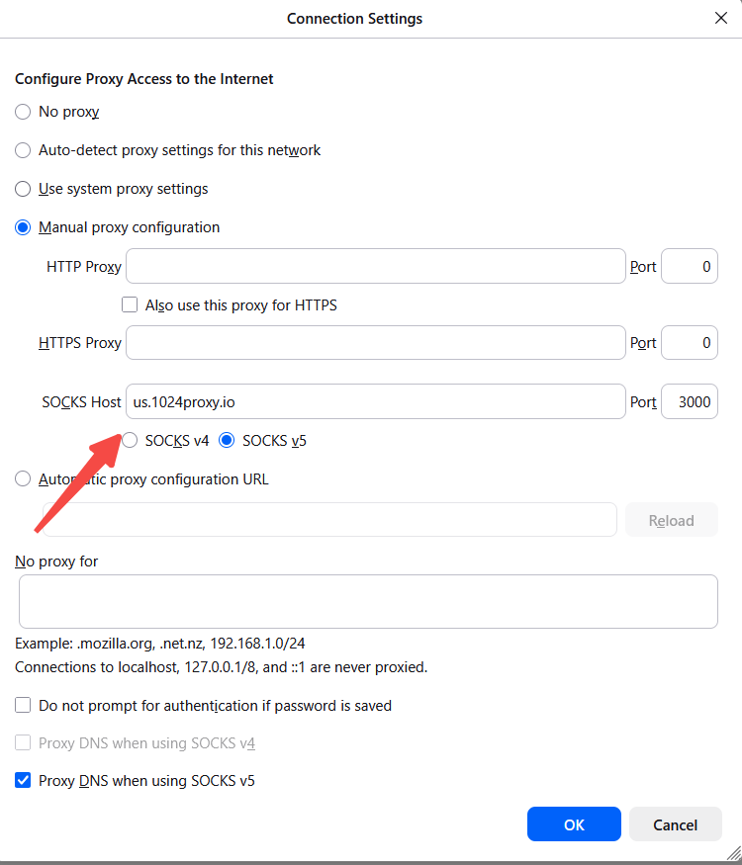
Task: Choose Automatic proxy configuration URL option
Action: coord(23,479)
